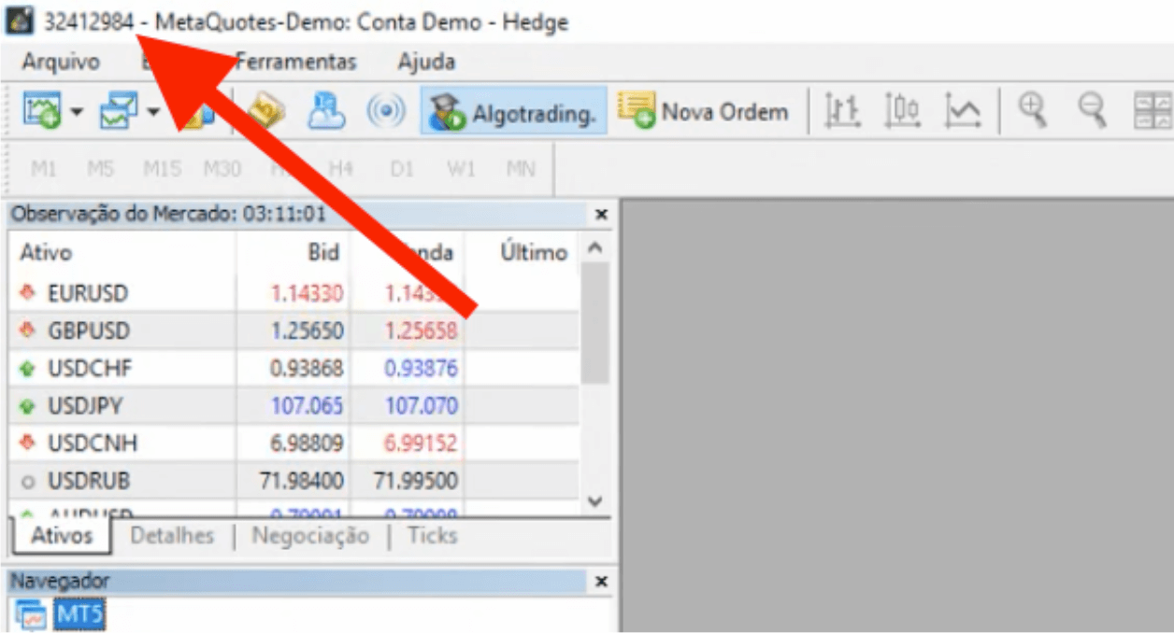Expand the profiles dropdown arrow

153,114
